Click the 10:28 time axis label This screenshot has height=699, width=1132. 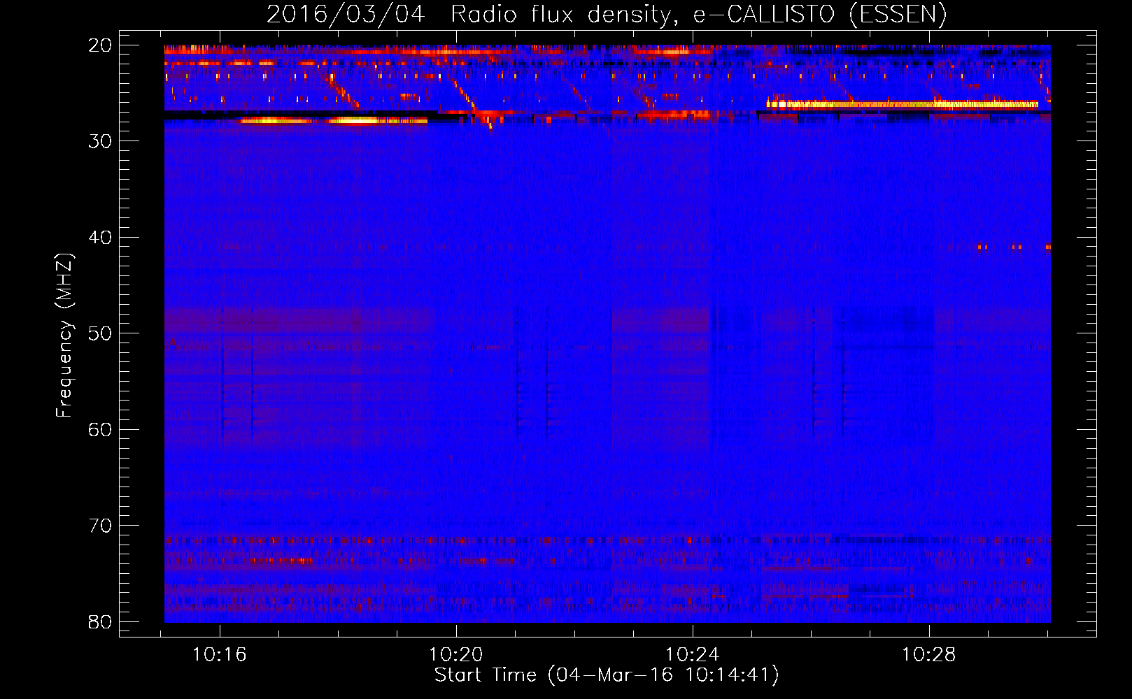click(x=929, y=655)
